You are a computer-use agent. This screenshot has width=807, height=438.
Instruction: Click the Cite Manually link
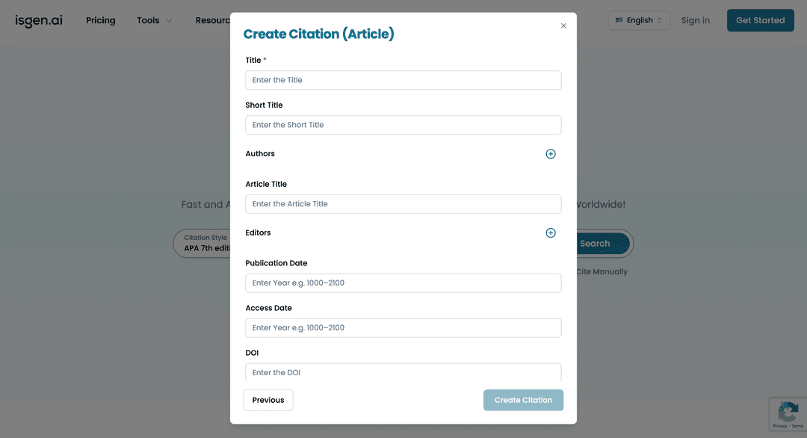pyautogui.click(x=601, y=271)
